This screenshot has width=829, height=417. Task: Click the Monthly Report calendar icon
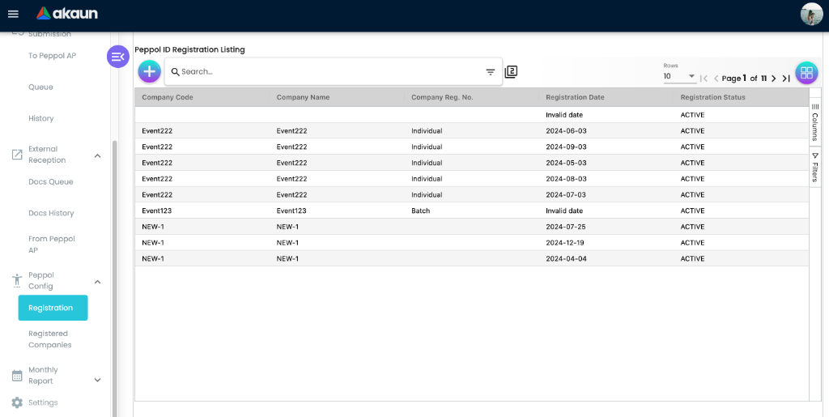tap(17, 376)
